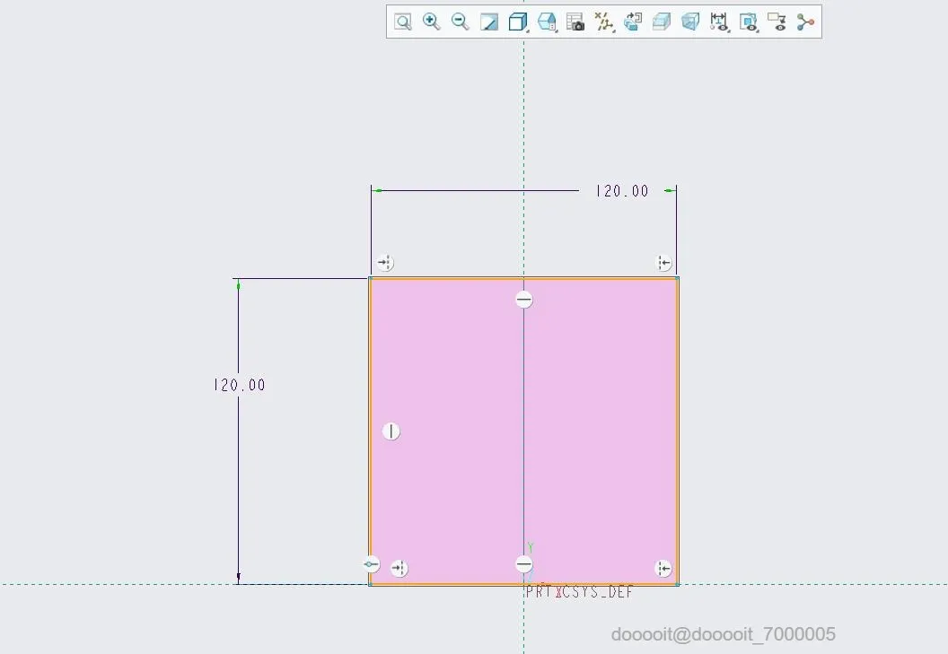Click the Refit view icon
Screen dimensions: 948x654
tap(403, 22)
